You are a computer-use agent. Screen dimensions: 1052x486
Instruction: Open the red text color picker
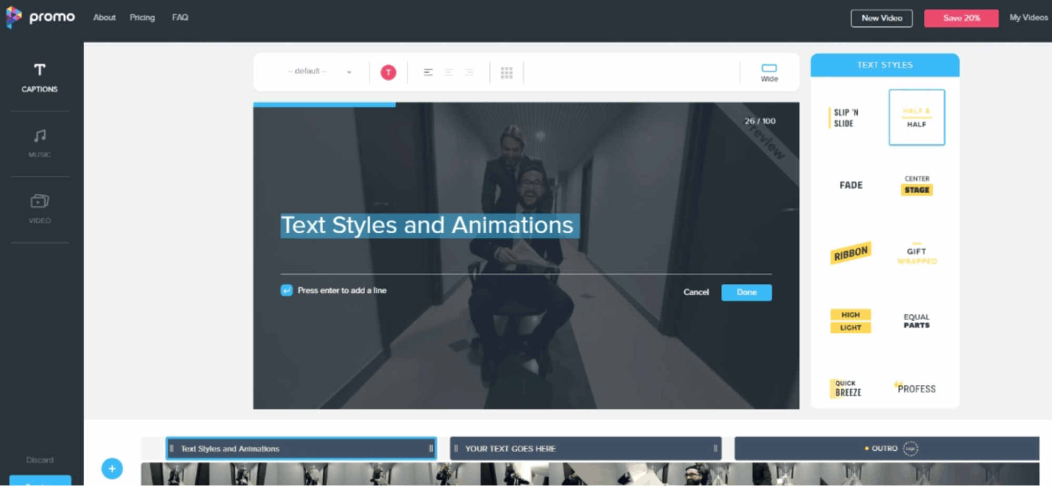(388, 72)
